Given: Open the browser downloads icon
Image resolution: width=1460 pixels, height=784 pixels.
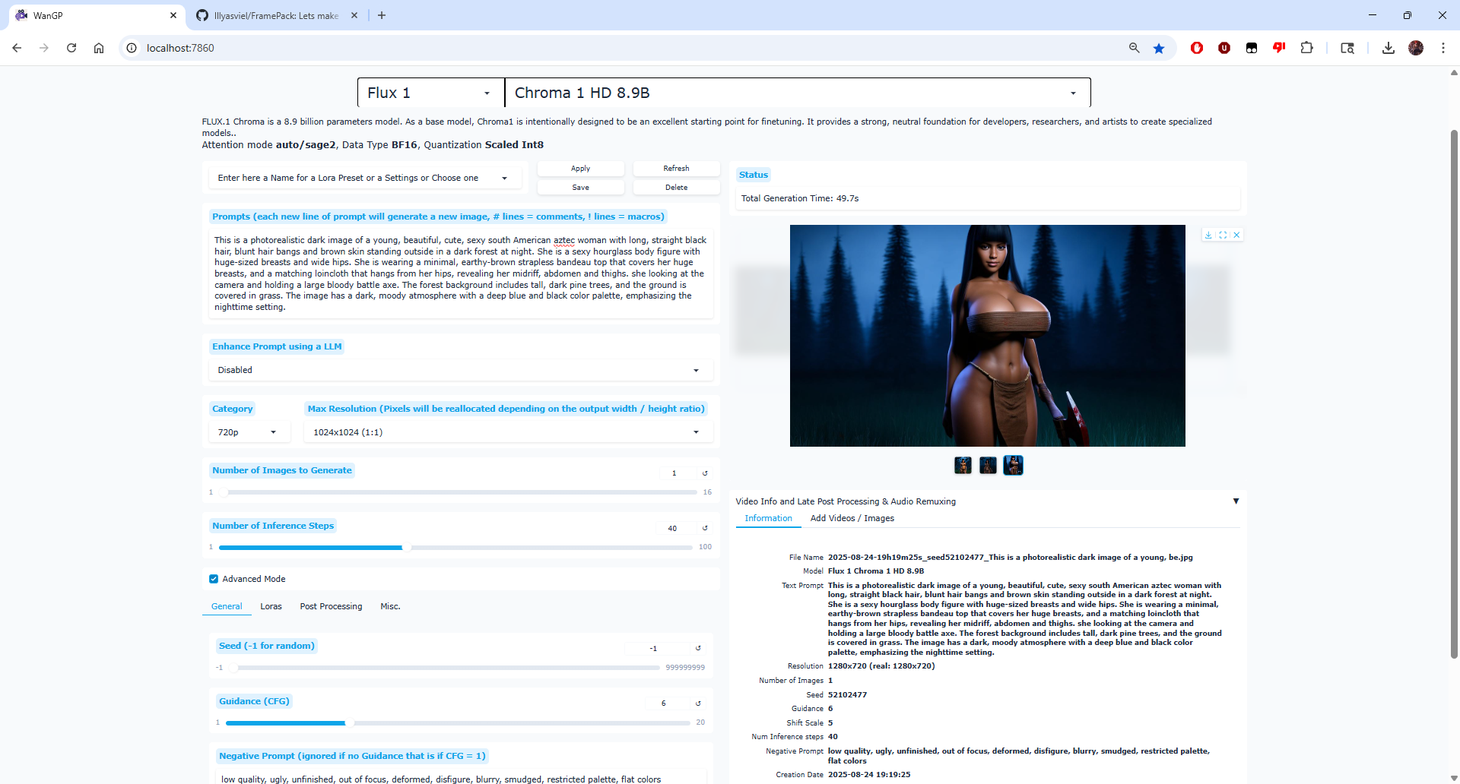Looking at the screenshot, I should tap(1389, 48).
